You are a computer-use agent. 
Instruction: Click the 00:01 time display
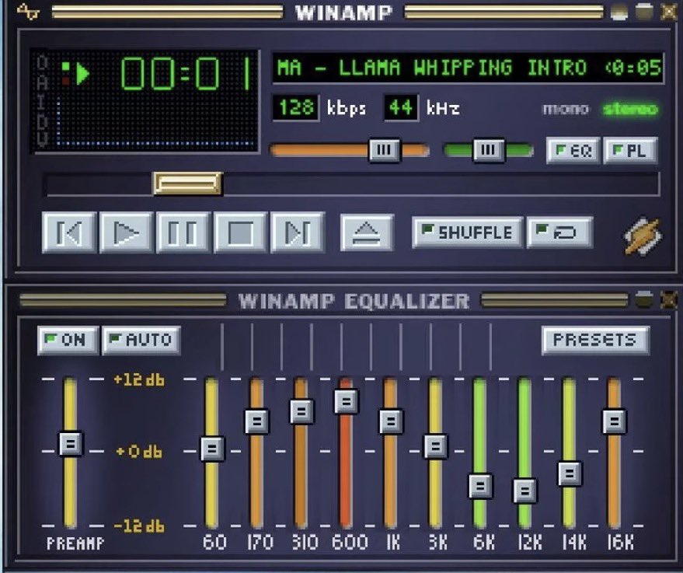click(x=186, y=73)
